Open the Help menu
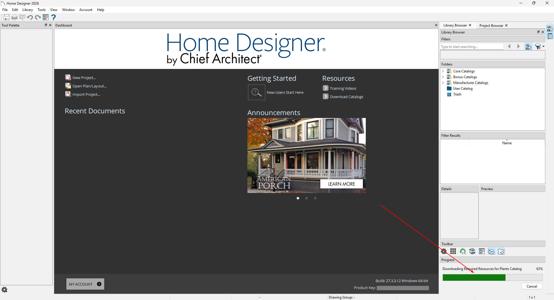 (100, 10)
